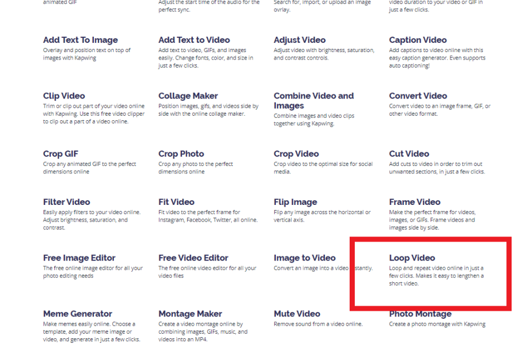Open the Cut Video tool
519x348 pixels.
[x=409, y=153]
